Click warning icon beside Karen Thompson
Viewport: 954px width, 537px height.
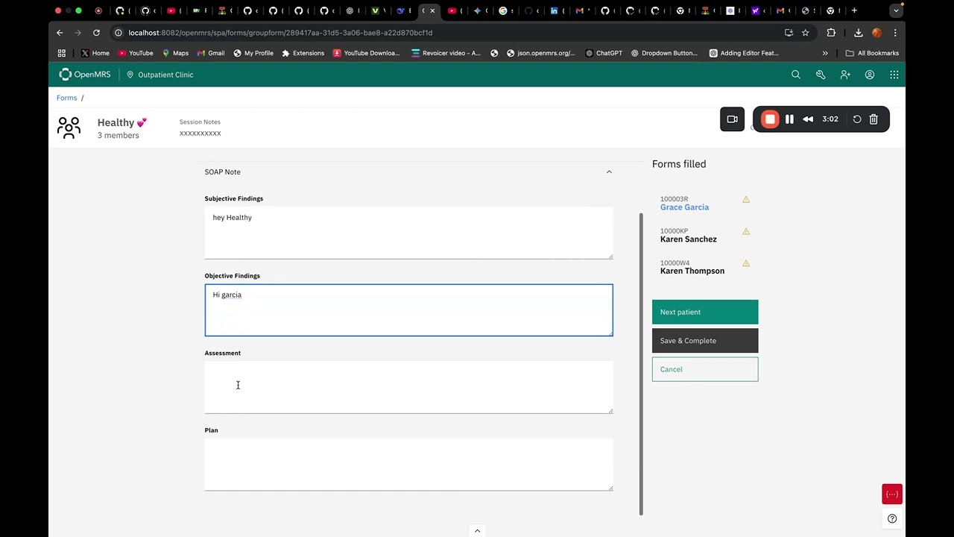pos(746,263)
